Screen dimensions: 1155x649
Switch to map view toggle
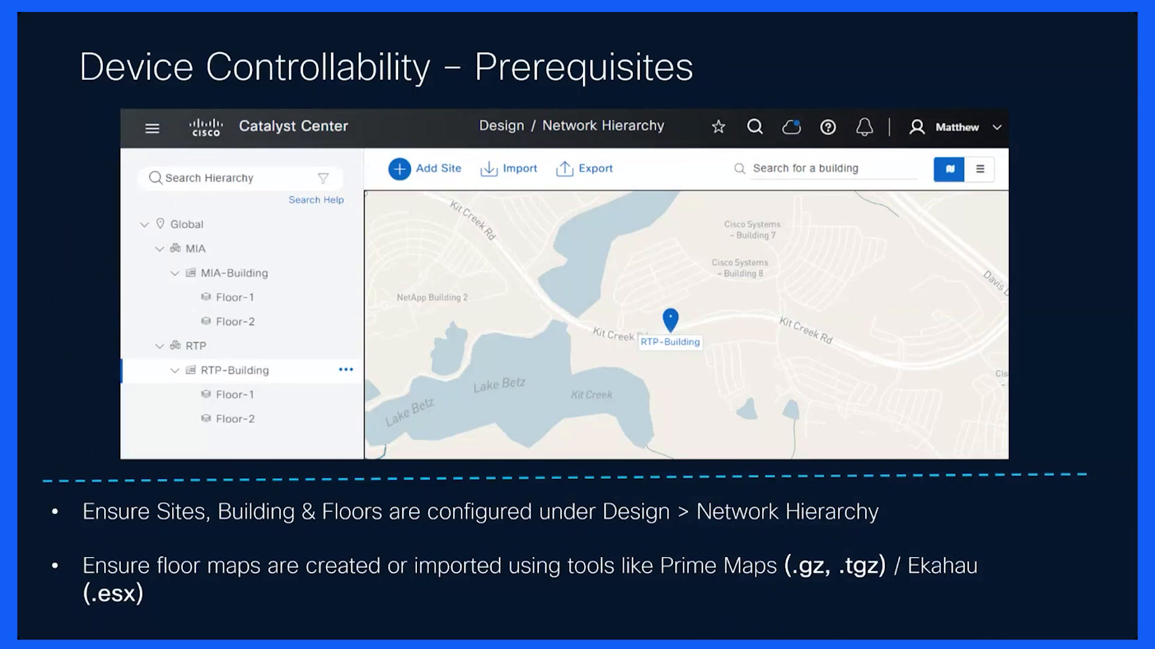pyautogui.click(x=949, y=169)
